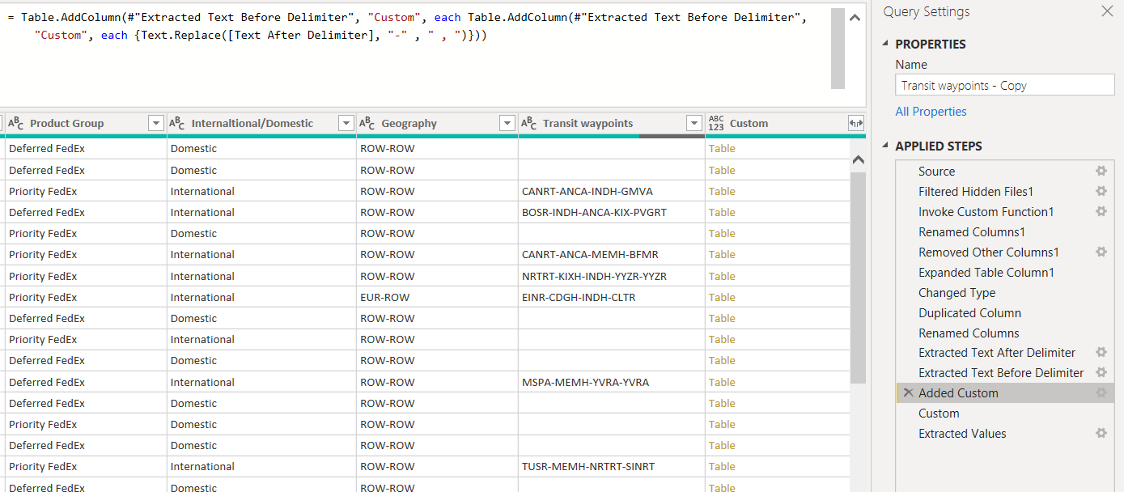This screenshot has height=492, width=1124.
Task: Open gear for Added Custom step
Action: [1101, 392]
